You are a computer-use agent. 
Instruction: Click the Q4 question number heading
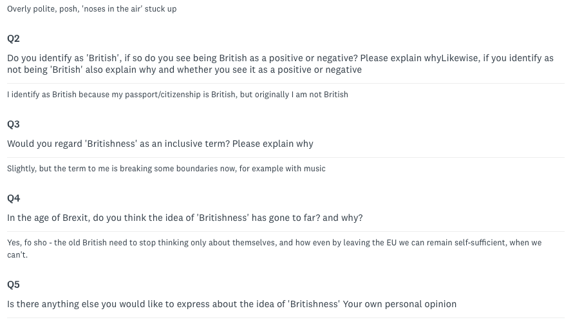click(14, 198)
